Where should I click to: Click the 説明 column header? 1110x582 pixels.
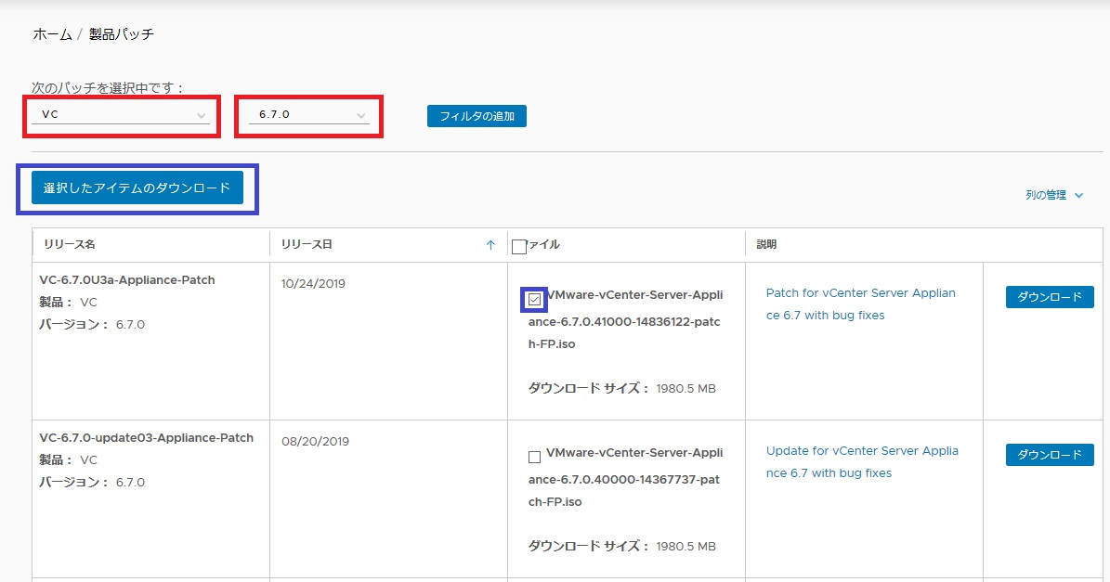(766, 244)
